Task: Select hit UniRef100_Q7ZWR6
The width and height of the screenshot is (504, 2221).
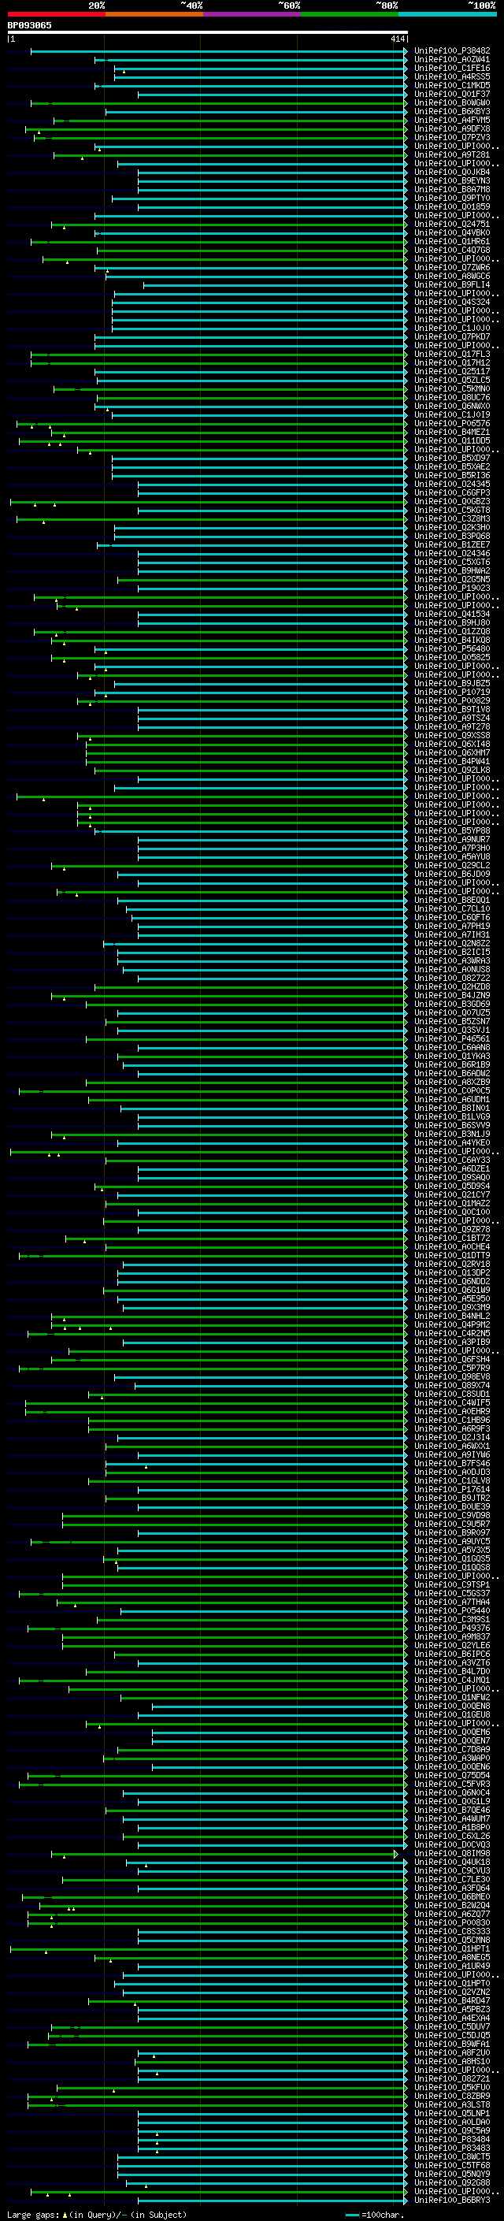Action: click(452, 267)
